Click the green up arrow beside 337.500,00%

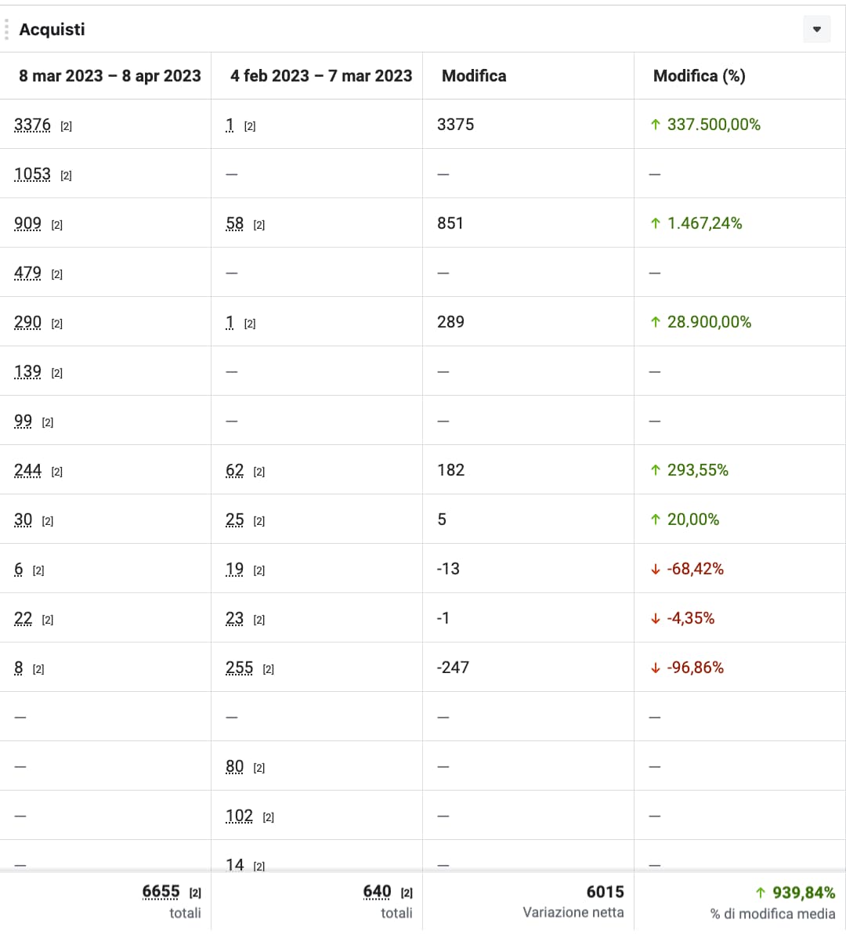click(x=656, y=125)
